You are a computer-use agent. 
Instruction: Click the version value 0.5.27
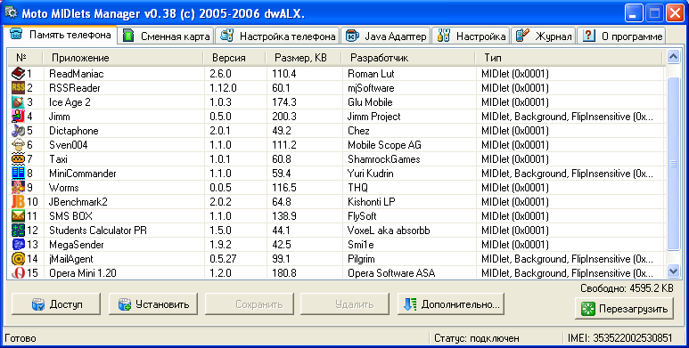(223, 259)
